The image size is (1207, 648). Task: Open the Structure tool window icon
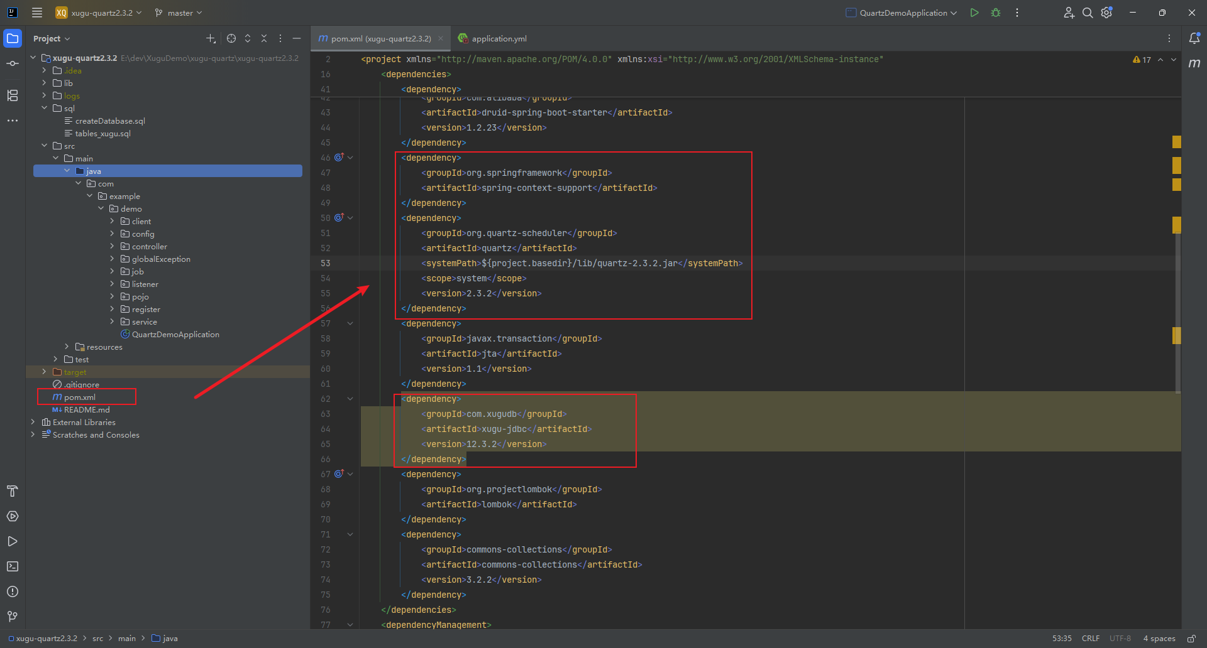pyautogui.click(x=13, y=95)
